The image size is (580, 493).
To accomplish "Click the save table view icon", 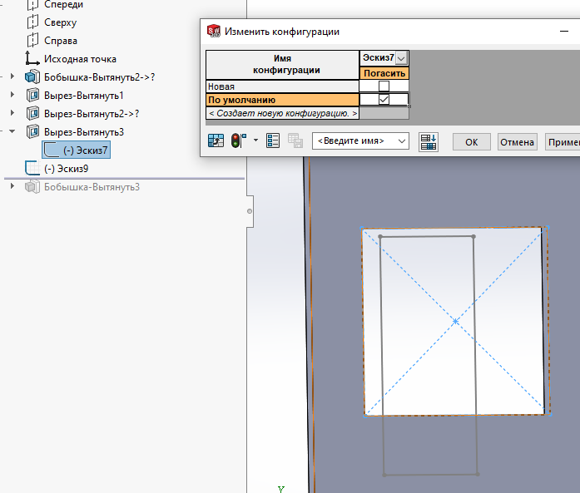I will coord(295,141).
